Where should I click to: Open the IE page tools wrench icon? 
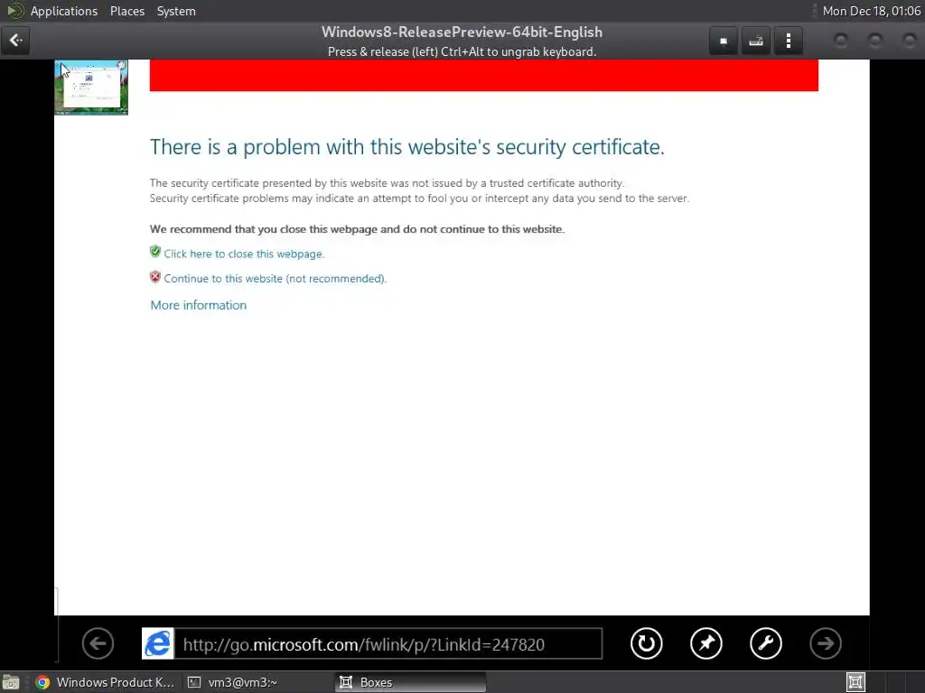(x=766, y=643)
